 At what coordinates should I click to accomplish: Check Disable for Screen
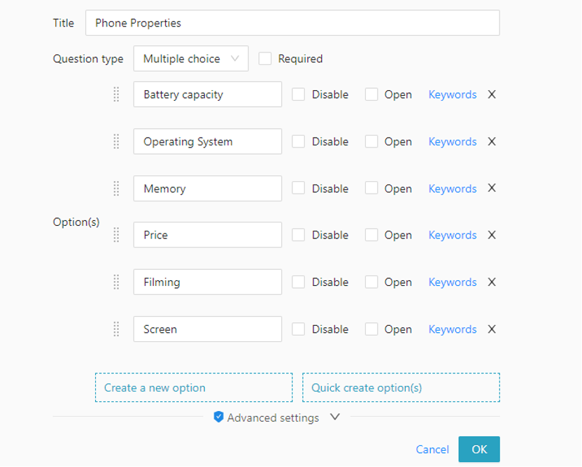click(x=299, y=329)
